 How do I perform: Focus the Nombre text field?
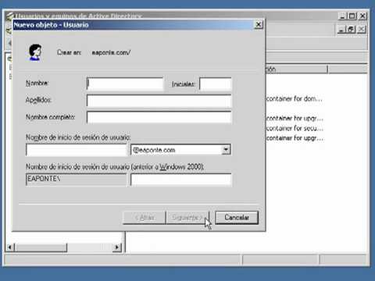[125, 84]
